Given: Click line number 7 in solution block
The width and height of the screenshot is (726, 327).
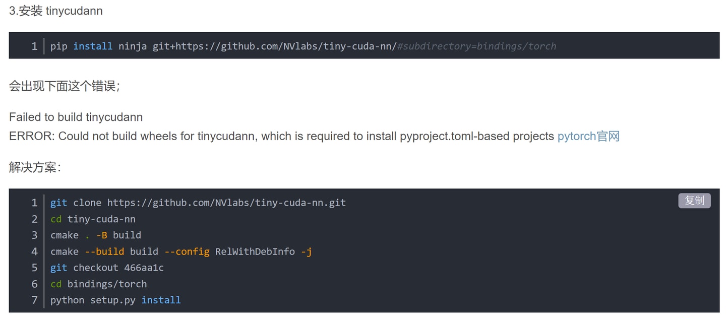Looking at the screenshot, I should [34, 300].
